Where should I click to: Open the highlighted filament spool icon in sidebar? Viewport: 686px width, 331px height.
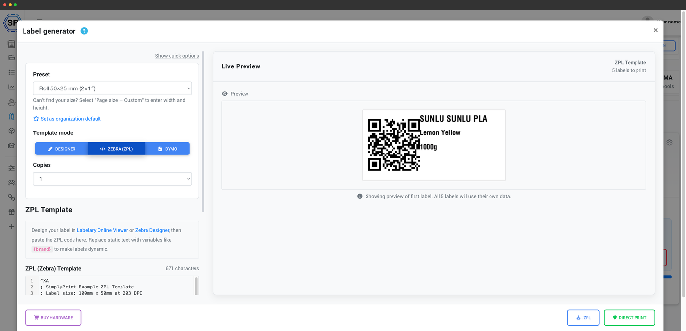12,117
